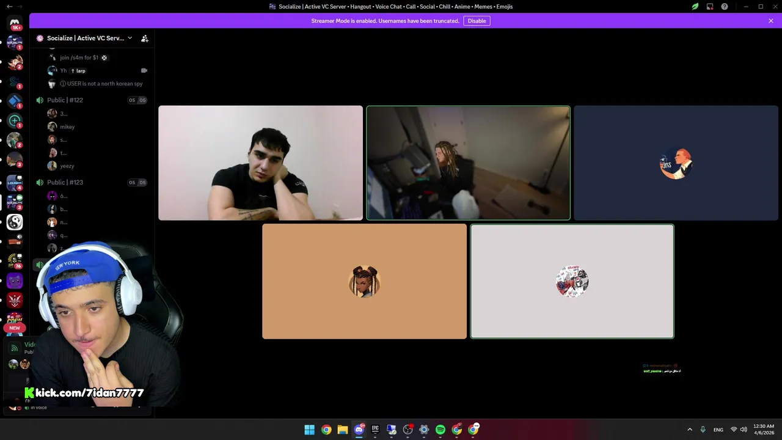
Task: Focus the tan avatar participant tile
Action: (365, 281)
